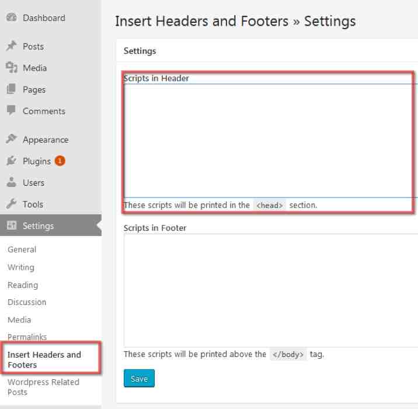Screen dimensions: 418x409
Task: Click the Settings sliders icon
Action: (x=12, y=226)
